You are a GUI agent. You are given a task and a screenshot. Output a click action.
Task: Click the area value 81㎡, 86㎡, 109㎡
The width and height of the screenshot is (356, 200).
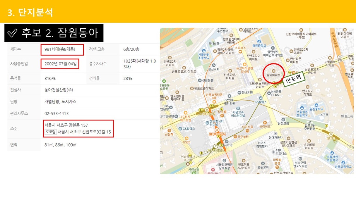(x=60, y=145)
